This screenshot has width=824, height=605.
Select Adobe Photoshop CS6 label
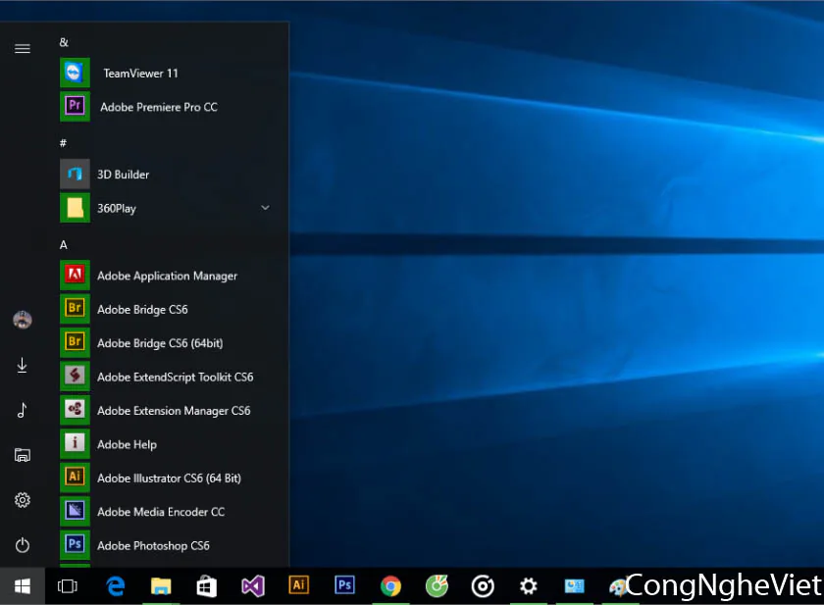pyautogui.click(x=153, y=546)
